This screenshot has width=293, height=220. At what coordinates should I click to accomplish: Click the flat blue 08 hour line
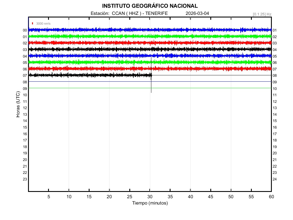pos(200,82)
